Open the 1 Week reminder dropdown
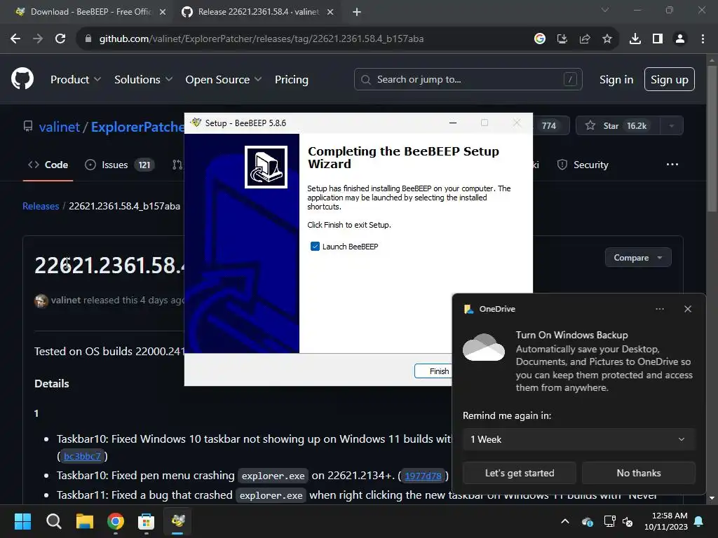Image resolution: width=718 pixels, height=538 pixels. pos(578,439)
